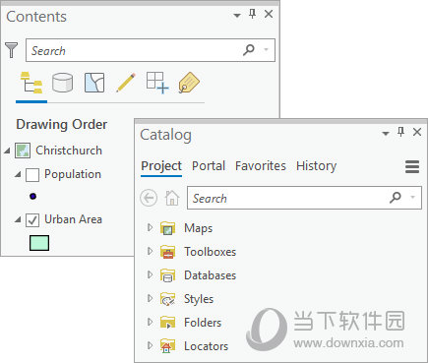Click the Maps folder icon

click(x=167, y=228)
